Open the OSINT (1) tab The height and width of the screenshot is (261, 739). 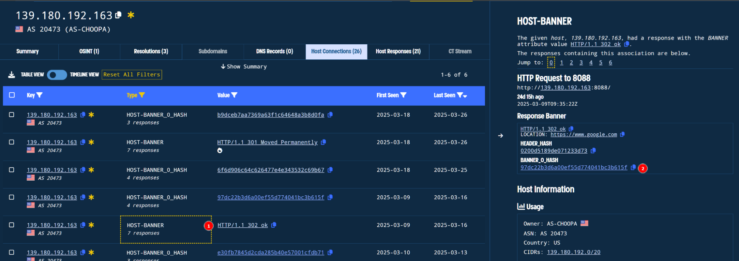coord(89,51)
